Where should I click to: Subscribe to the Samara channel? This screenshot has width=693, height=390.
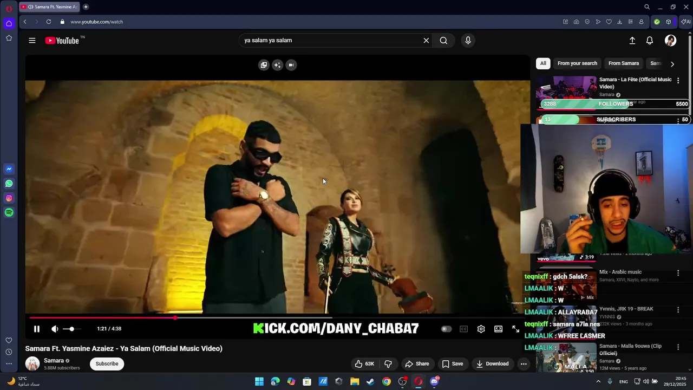click(107, 363)
